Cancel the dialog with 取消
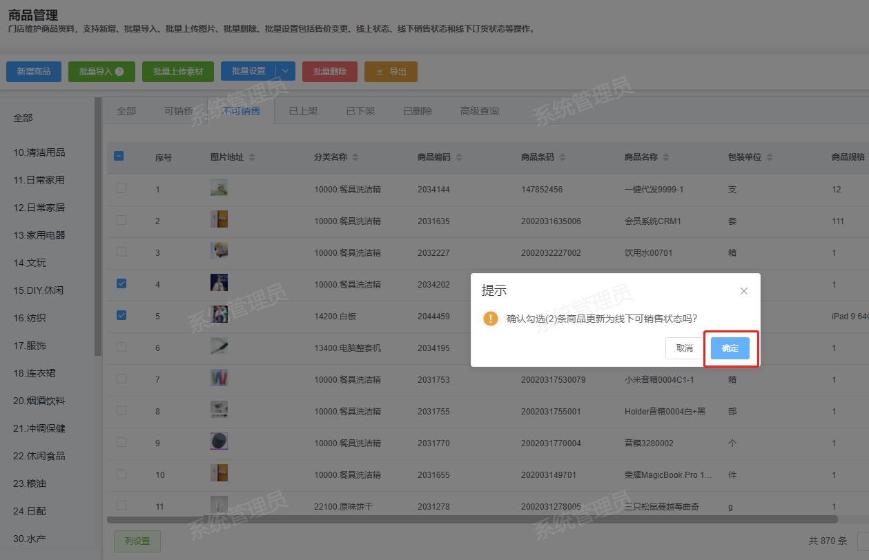Viewport: 869px width, 560px height. tap(685, 348)
